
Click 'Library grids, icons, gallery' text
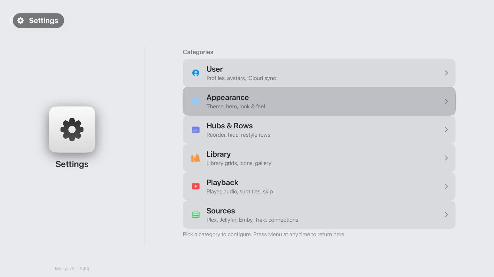pyautogui.click(x=239, y=163)
